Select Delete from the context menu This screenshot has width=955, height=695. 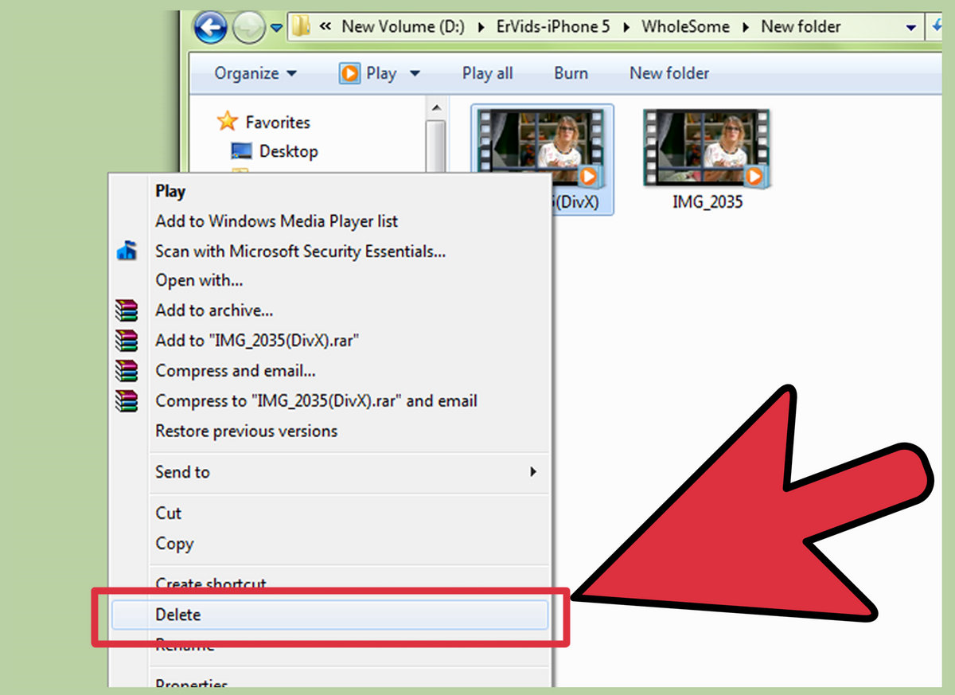tap(178, 615)
